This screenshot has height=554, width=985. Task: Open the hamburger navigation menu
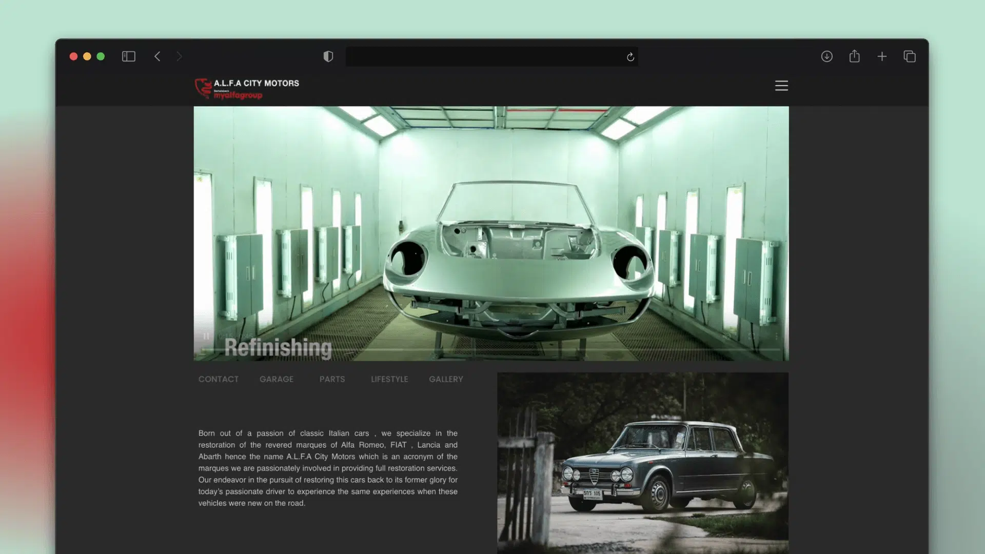tap(781, 86)
